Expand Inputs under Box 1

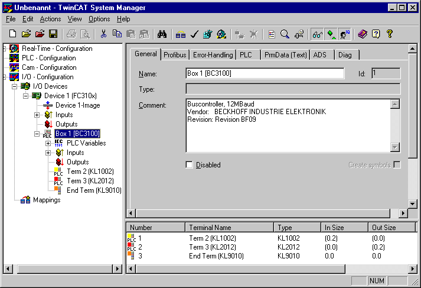coord(48,153)
